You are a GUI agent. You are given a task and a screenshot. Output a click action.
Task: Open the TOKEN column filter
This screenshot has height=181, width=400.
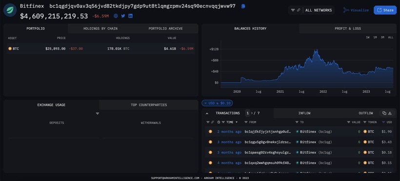365,122
